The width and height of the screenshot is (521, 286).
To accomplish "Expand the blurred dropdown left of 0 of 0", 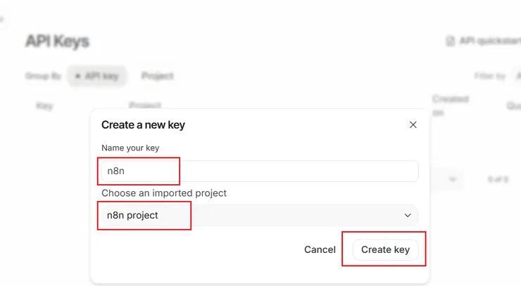I will pyautogui.click(x=451, y=180).
